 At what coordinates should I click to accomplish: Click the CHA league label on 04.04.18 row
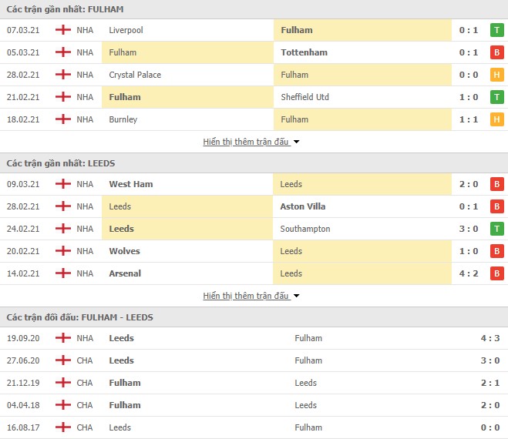pyautogui.click(x=85, y=405)
